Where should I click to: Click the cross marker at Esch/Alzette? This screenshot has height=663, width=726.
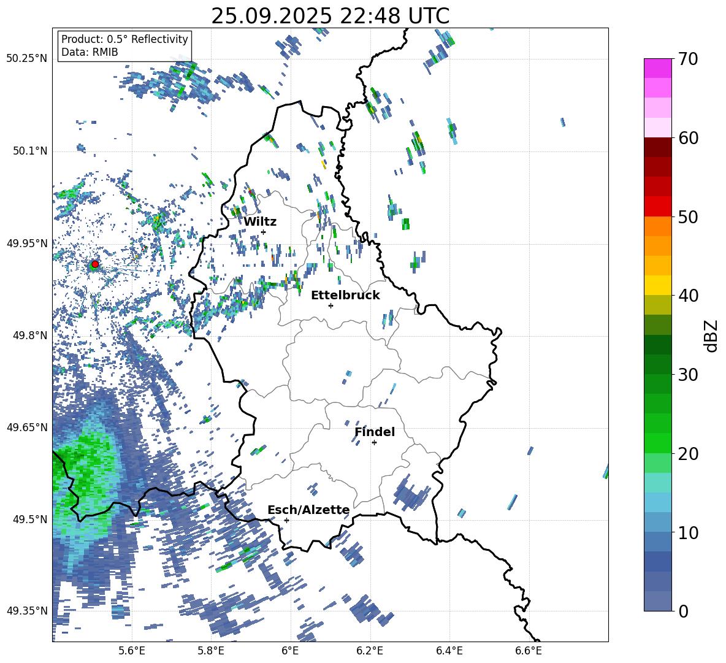pos(286,520)
